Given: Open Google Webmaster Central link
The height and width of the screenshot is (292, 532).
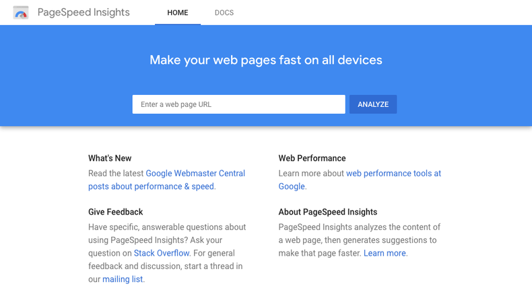Looking at the screenshot, I should (195, 174).
